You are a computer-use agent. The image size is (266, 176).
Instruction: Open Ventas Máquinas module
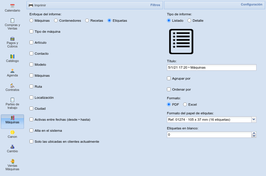(12, 161)
